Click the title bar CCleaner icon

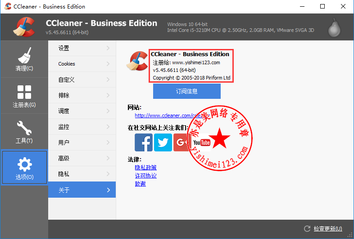[8, 6]
